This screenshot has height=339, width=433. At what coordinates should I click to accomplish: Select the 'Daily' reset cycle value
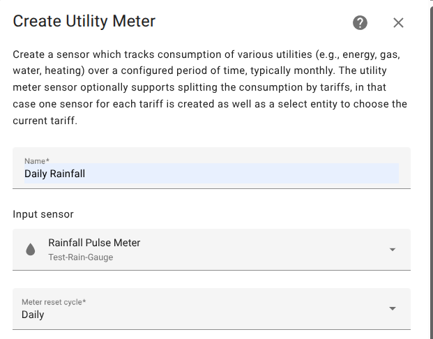[x=33, y=315]
